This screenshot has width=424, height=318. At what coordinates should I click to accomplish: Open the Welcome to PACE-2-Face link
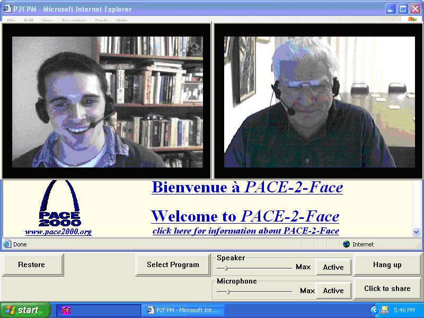point(245,216)
